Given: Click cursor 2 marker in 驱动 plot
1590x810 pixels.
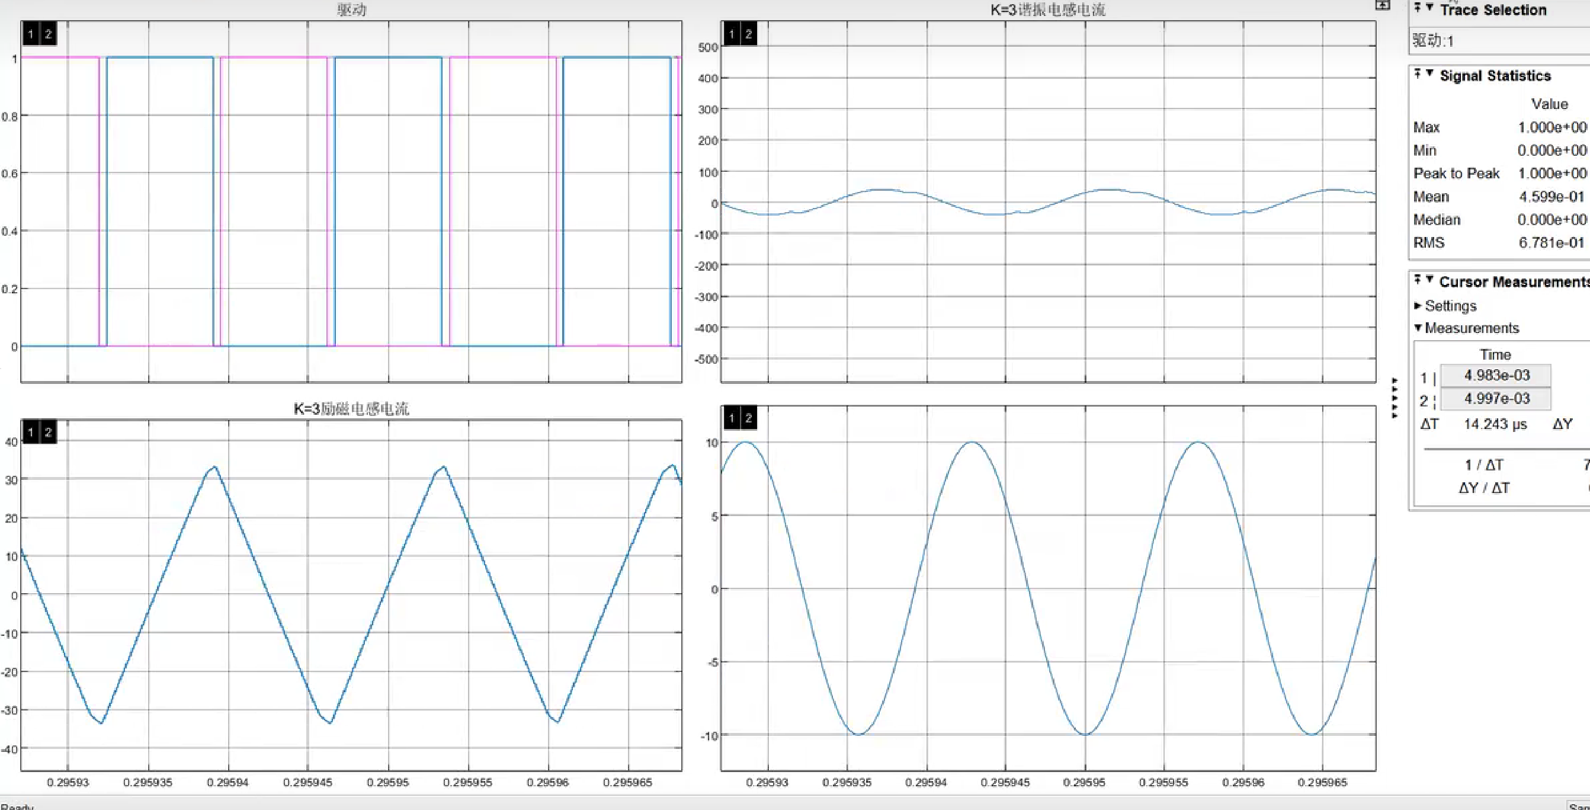Looking at the screenshot, I should pyautogui.click(x=47, y=34).
